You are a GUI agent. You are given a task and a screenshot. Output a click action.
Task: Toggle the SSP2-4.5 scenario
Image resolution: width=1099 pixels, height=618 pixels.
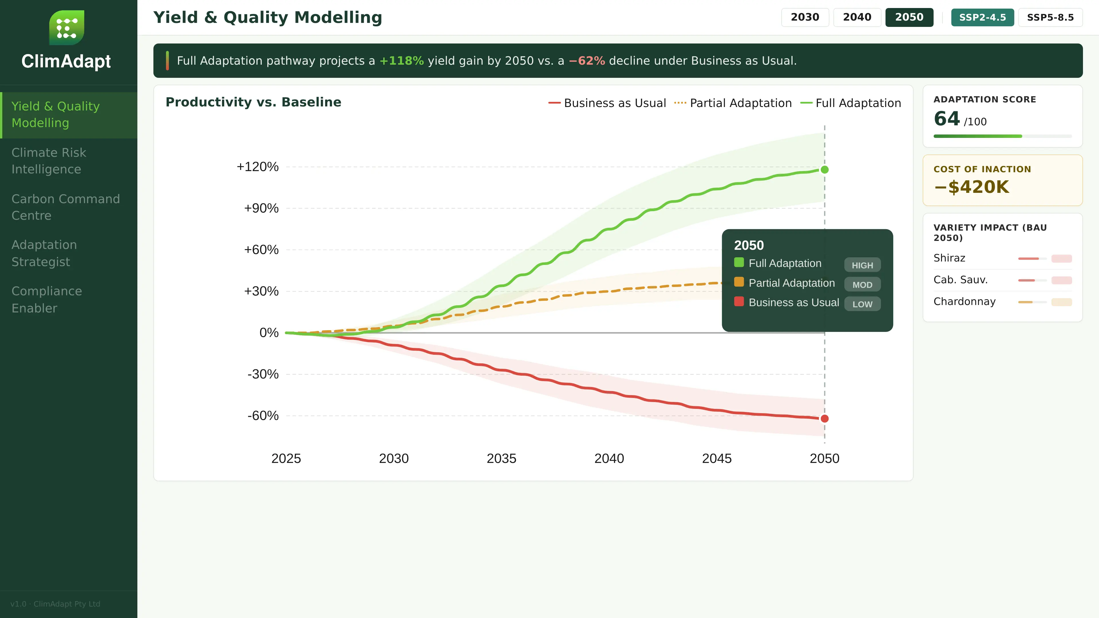point(983,17)
